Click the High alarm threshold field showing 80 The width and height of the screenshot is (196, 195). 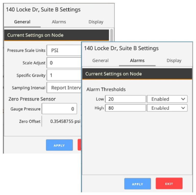[125, 108]
